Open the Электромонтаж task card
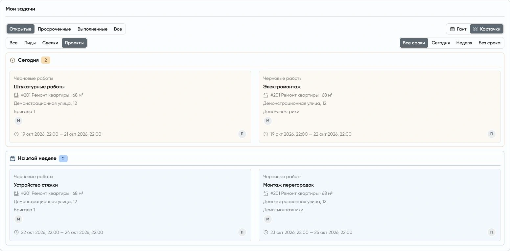Viewport: 510px width, 251px height. [380, 107]
